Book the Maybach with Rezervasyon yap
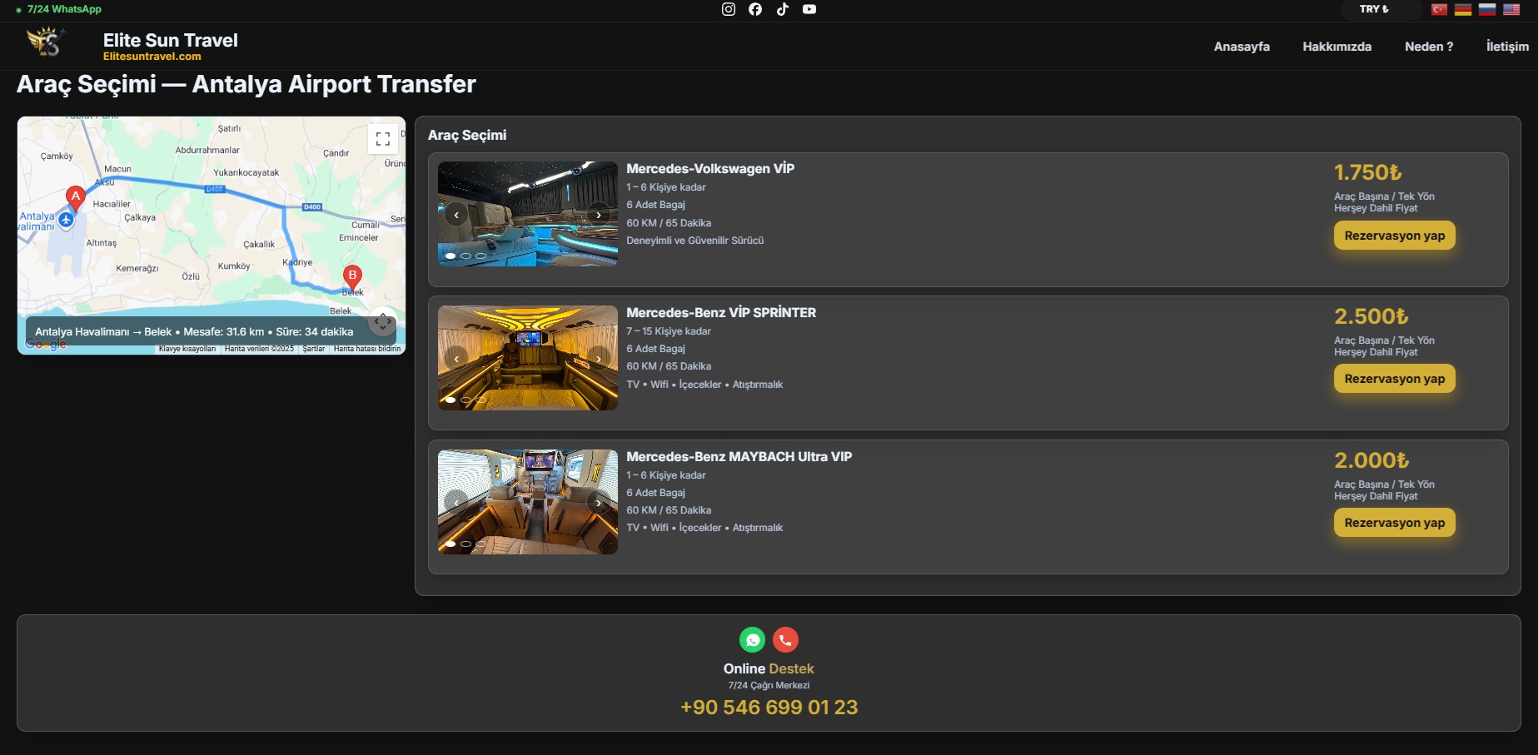 pos(1394,523)
